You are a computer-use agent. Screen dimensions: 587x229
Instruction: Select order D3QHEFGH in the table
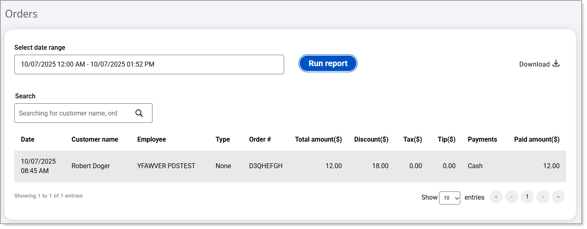point(266,166)
